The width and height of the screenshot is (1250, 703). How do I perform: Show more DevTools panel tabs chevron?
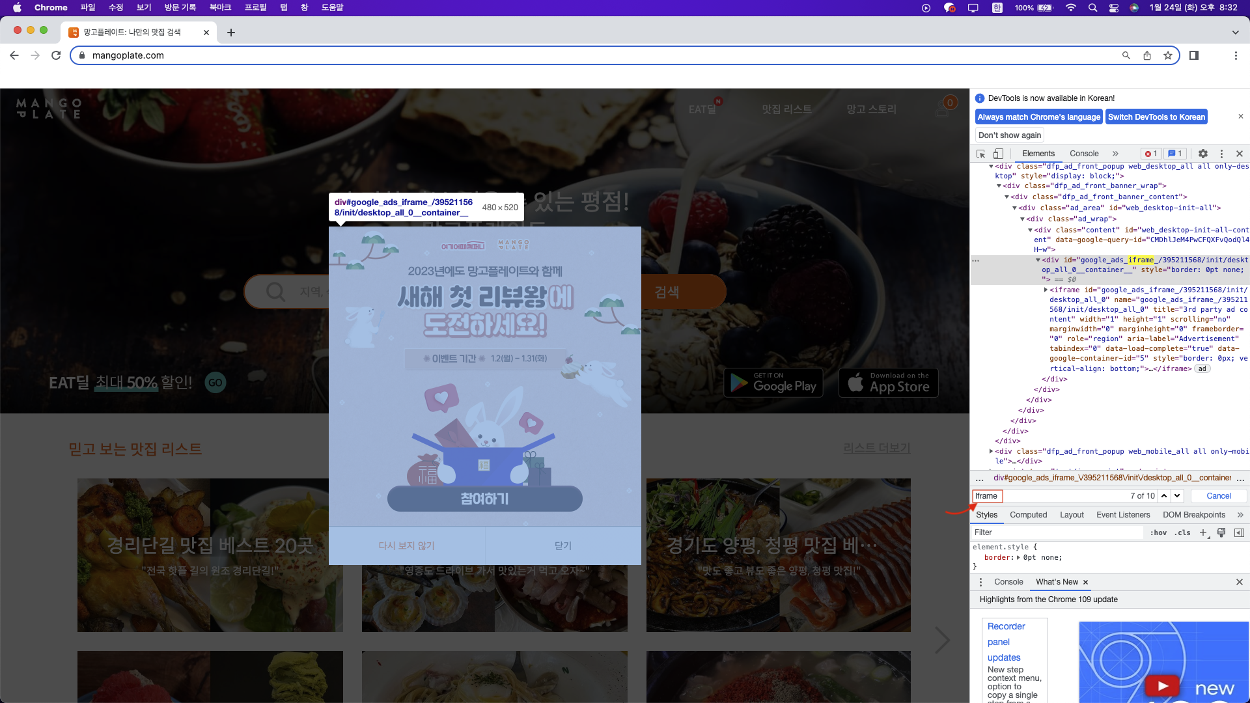coord(1115,154)
